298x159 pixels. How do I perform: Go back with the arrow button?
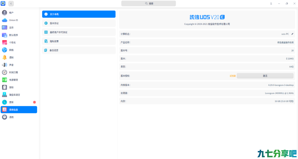coord(11,3)
